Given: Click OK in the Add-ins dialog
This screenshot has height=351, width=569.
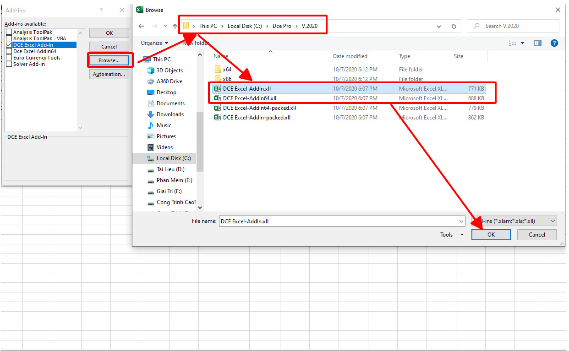Looking at the screenshot, I should click(x=109, y=33).
